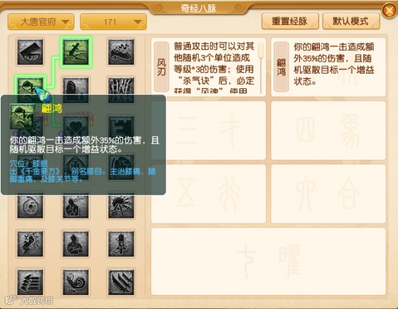Screen dimensions: 398x309
Task: Click the 重置经脉 reset button
Action: (x=290, y=21)
